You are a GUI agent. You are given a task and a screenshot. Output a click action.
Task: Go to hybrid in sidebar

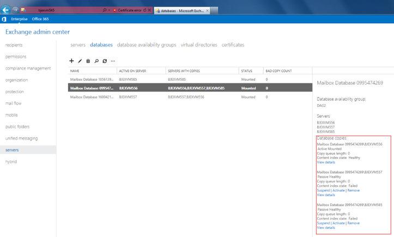coord(11,162)
